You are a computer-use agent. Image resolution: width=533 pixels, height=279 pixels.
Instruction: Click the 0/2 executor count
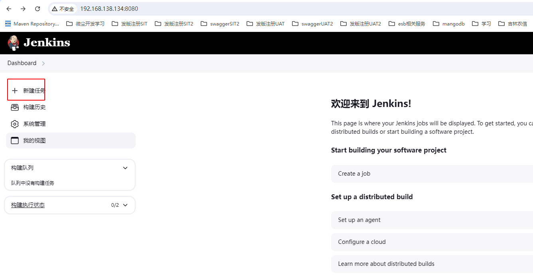pyautogui.click(x=115, y=205)
